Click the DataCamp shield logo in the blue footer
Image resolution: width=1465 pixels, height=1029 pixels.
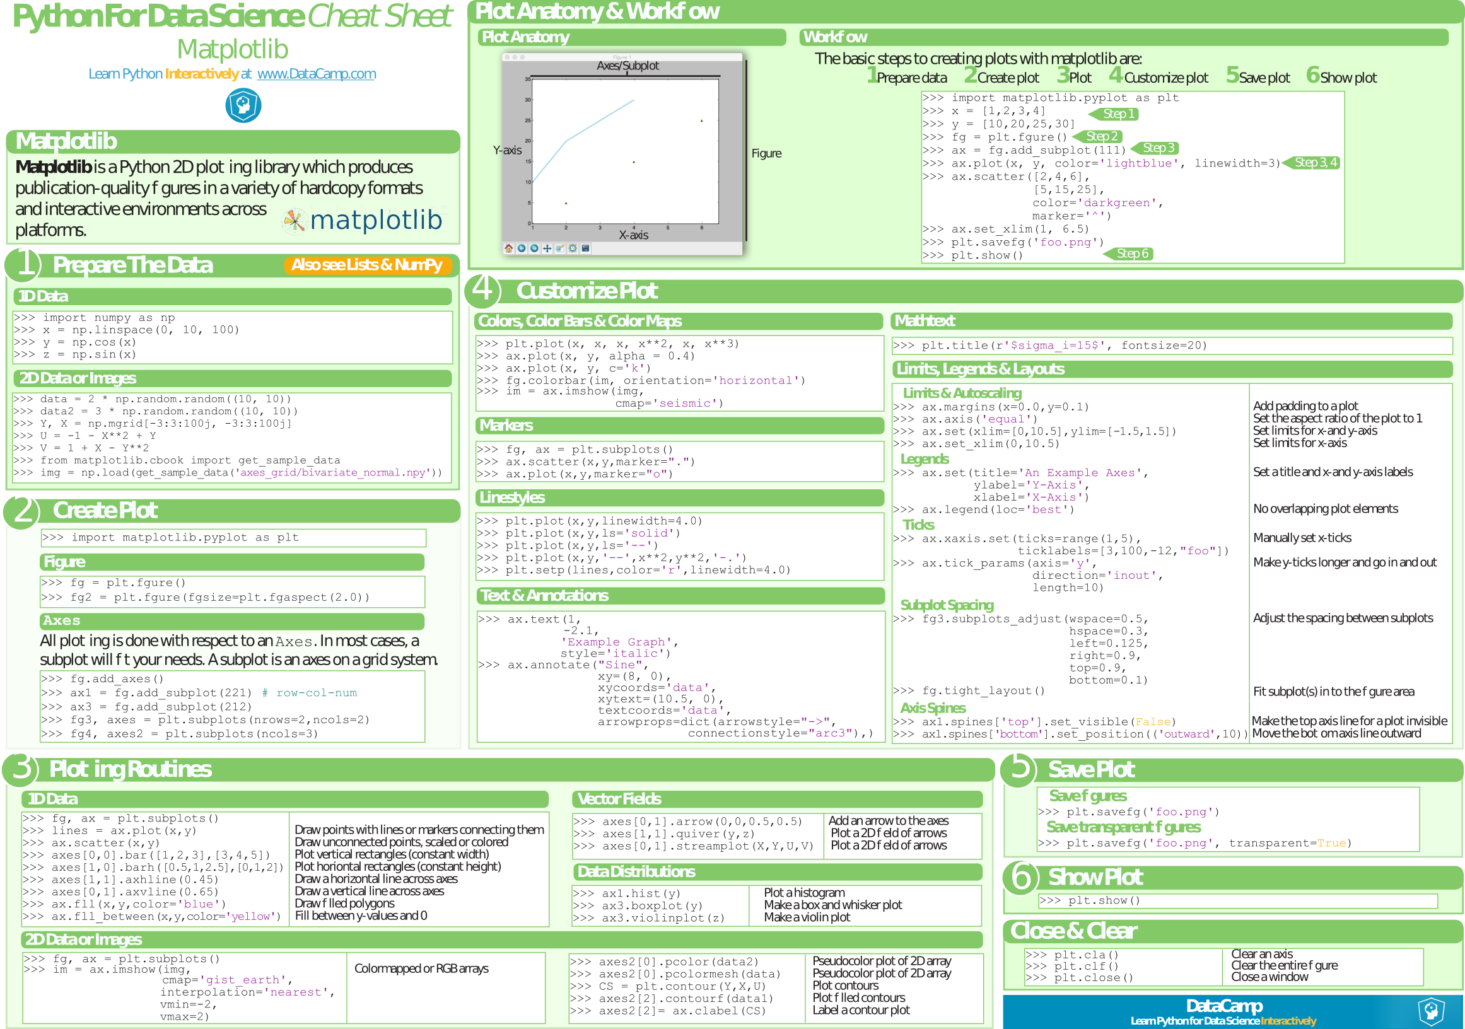[1431, 1011]
